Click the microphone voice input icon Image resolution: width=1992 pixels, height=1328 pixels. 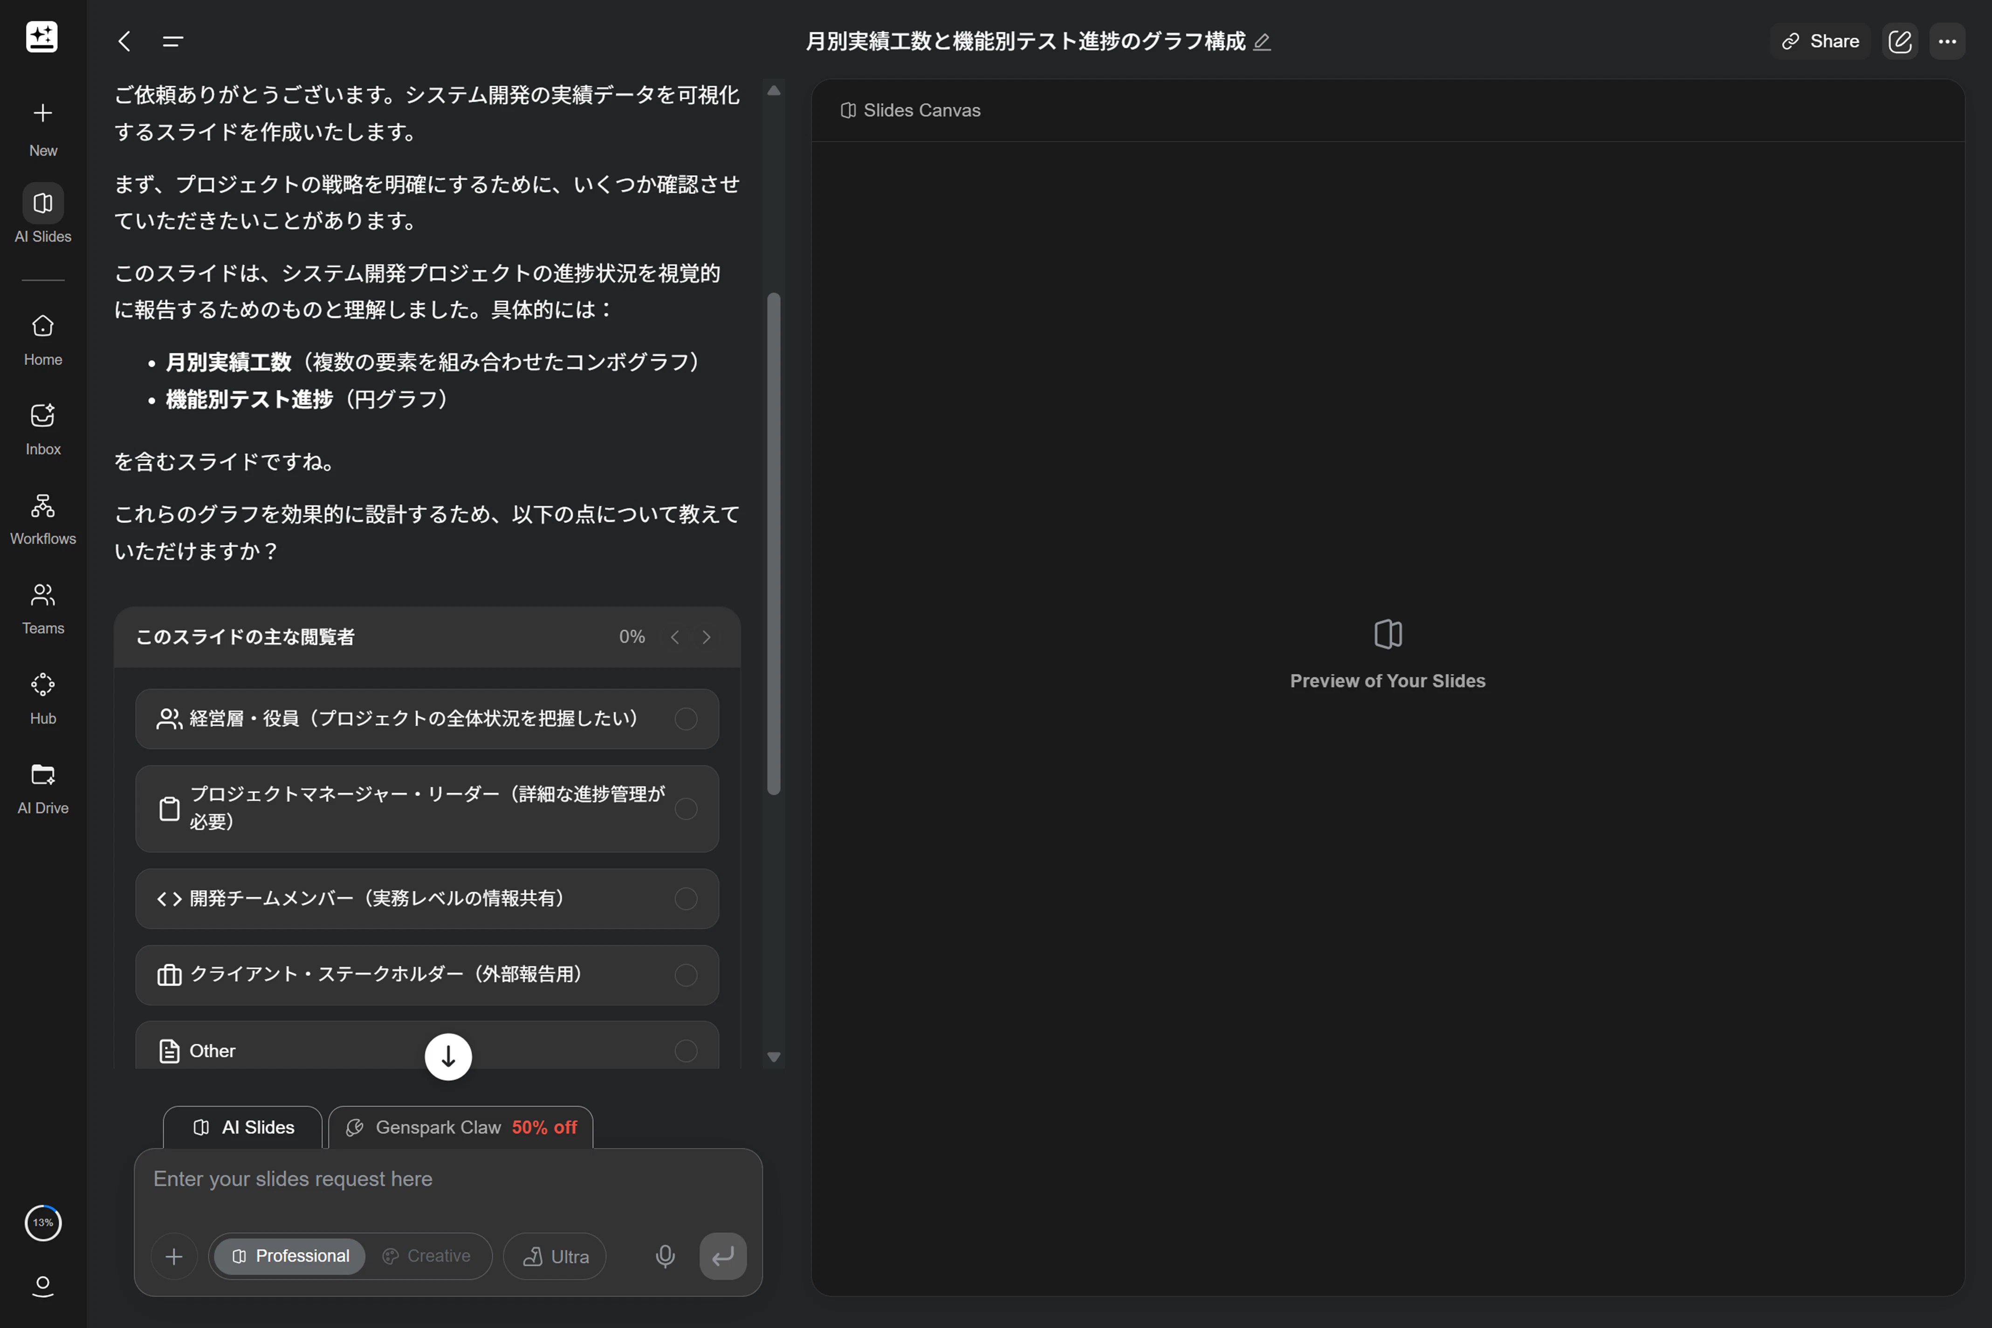coord(665,1255)
